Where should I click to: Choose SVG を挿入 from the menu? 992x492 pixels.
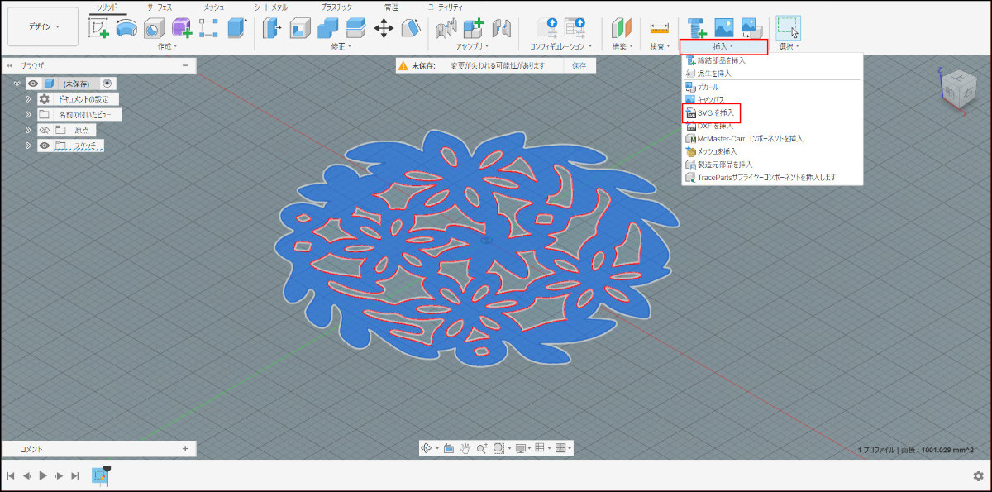(714, 112)
